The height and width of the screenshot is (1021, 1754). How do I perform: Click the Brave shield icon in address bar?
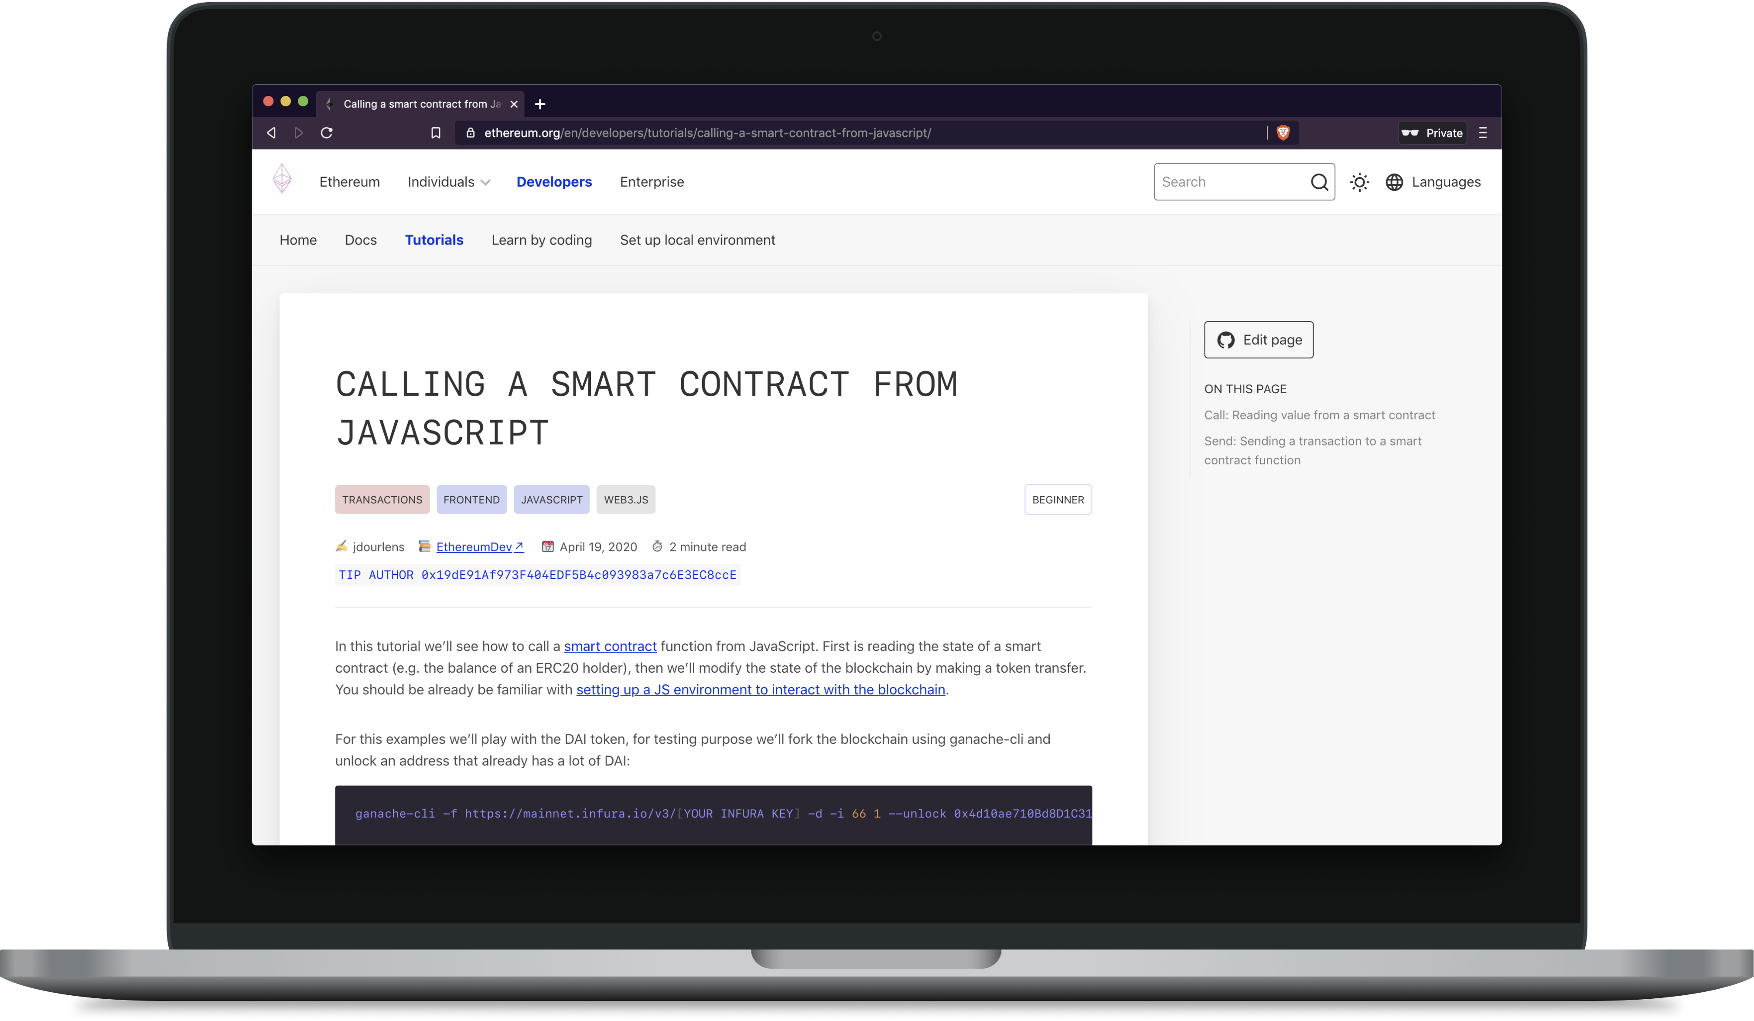point(1283,133)
